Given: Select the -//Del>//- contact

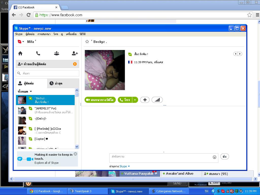Looking at the screenshot, I should coord(45,120).
